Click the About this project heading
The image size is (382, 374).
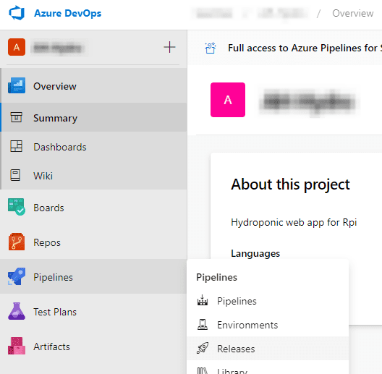290,184
